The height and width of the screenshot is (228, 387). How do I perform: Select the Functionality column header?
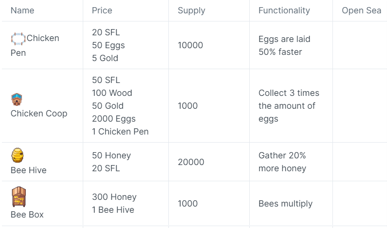click(x=284, y=10)
